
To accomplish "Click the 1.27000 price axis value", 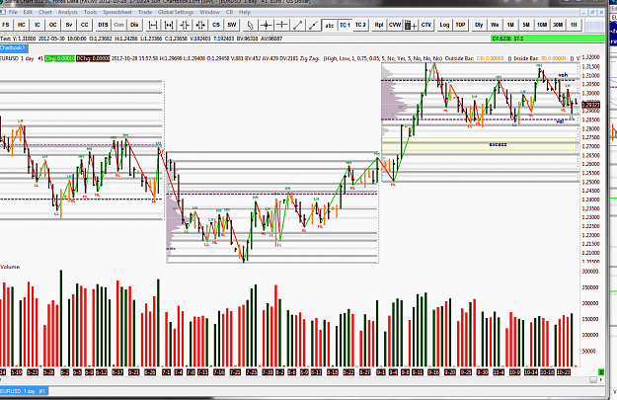I will 590,146.
